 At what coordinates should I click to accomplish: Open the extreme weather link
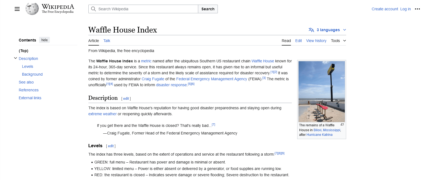pos(103,114)
